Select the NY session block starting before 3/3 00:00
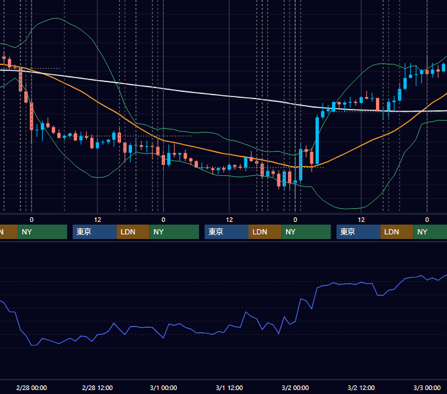Screen dimensions: 447x394 430,232
